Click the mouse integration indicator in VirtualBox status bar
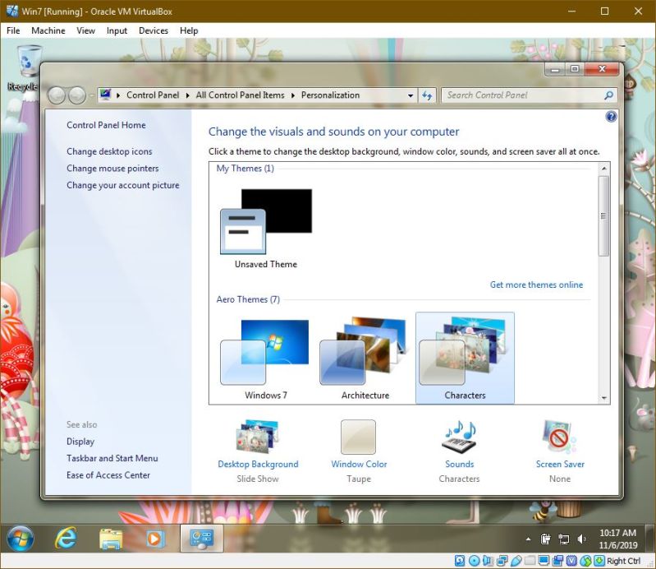Image resolution: width=656 pixels, height=569 pixels. click(x=585, y=560)
